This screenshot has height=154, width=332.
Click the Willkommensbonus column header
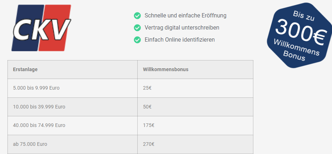click(195, 70)
